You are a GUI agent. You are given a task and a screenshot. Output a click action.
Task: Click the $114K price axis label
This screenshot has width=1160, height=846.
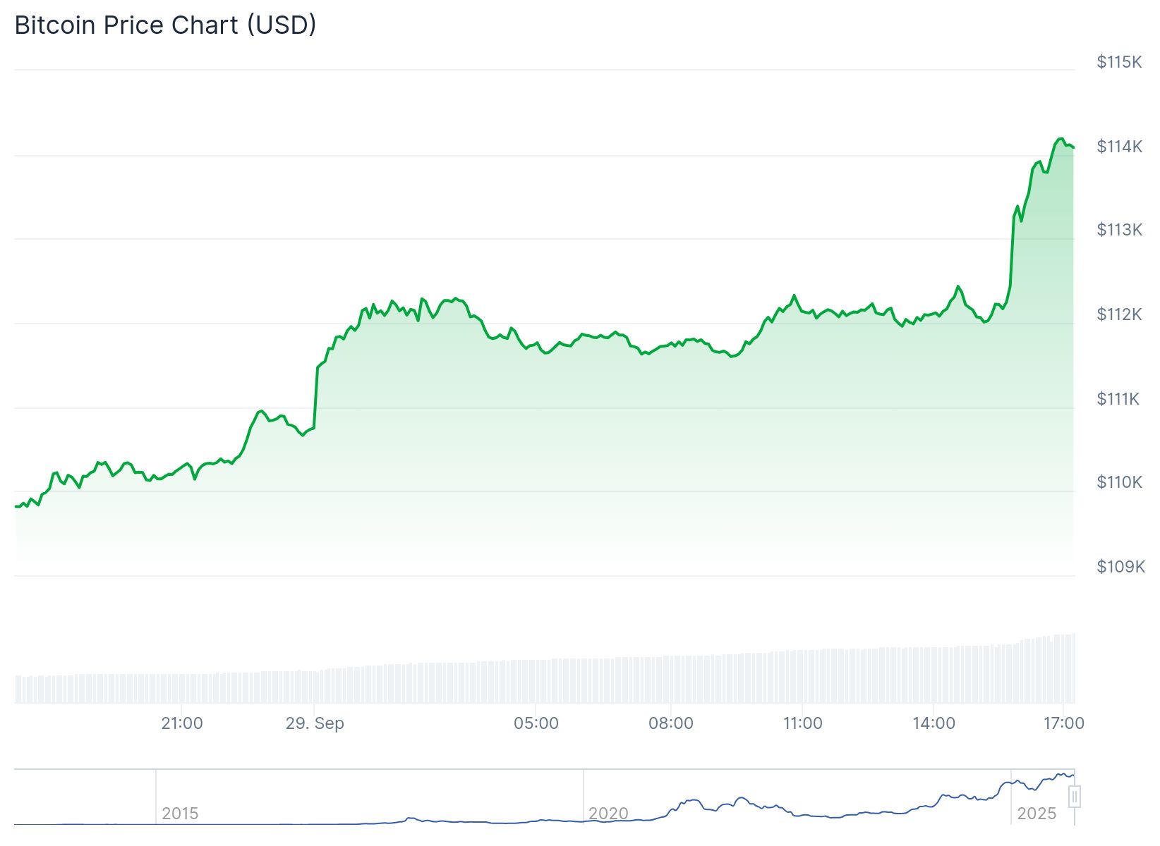pos(1119,147)
